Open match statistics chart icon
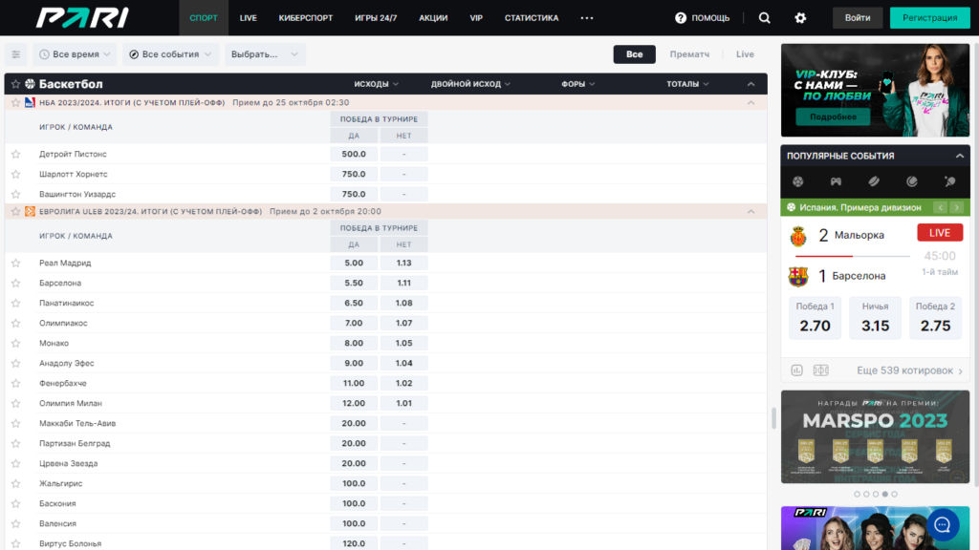Screen dimensions: 979x550 coord(796,370)
